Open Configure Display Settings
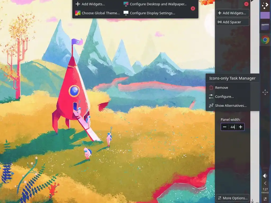The width and height of the screenshot is (271, 203). coord(150,13)
